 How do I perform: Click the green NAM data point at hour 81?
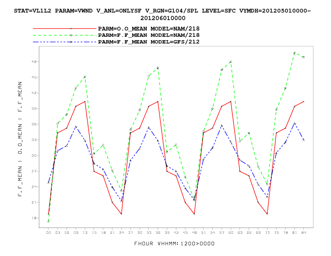tap(295, 53)
